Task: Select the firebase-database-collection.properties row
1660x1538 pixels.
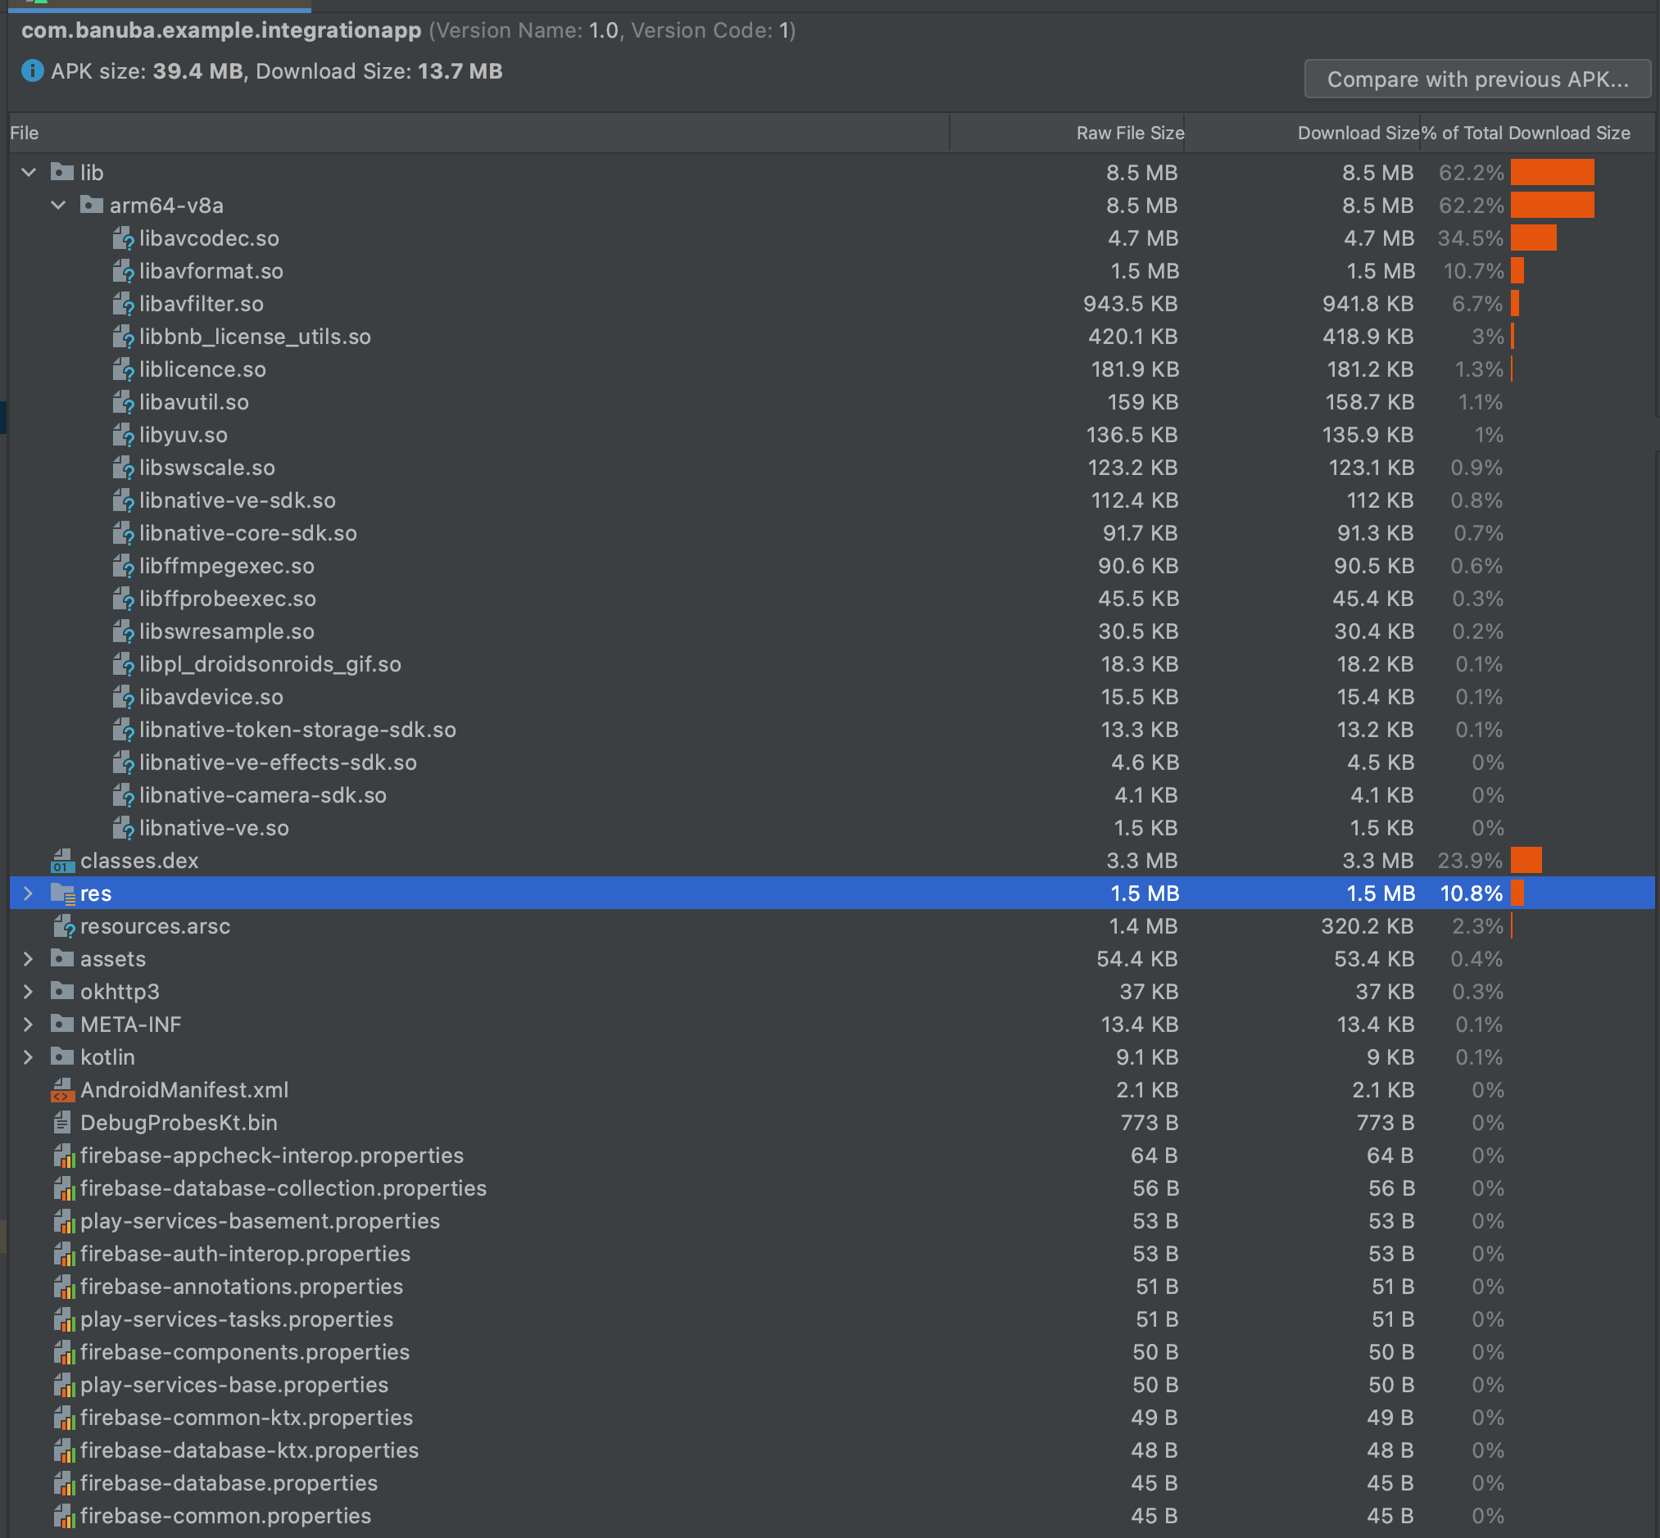Action: click(x=832, y=1188)
